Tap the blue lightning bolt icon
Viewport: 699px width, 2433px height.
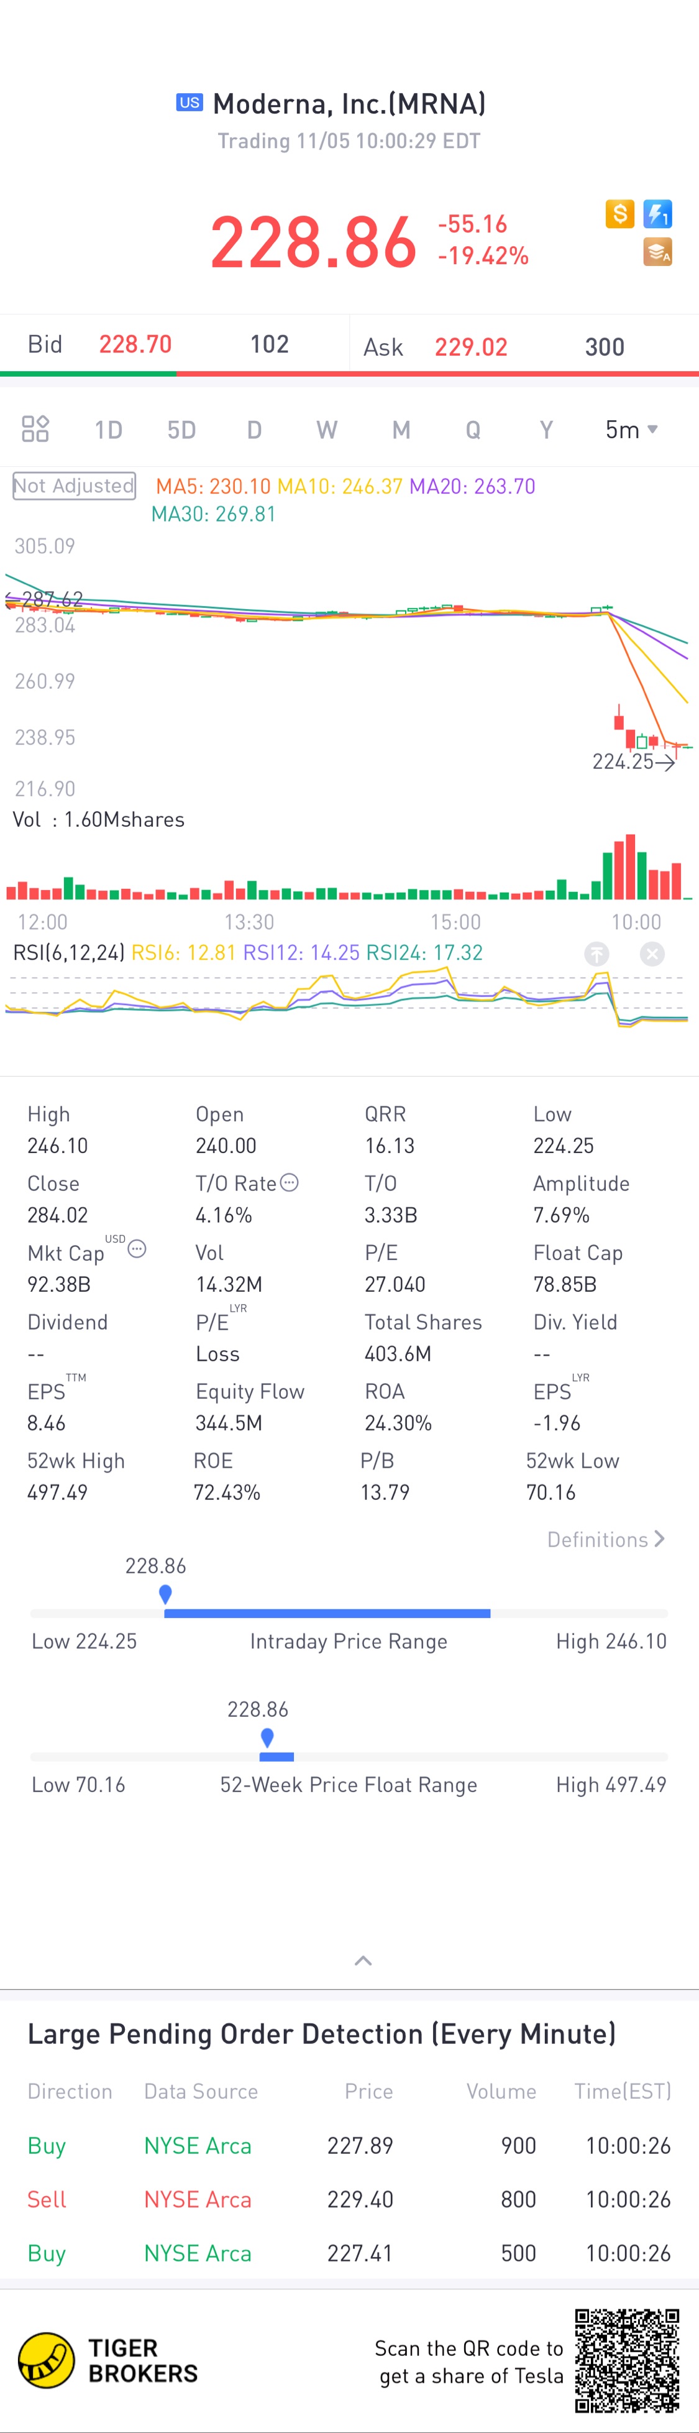[x=657, y=213]
